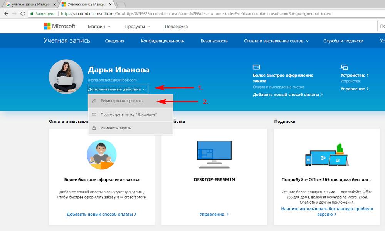The image size is (385, 231).
Task: Click Более быстрое оформление заказа card title
Action: tap(102, 179)
